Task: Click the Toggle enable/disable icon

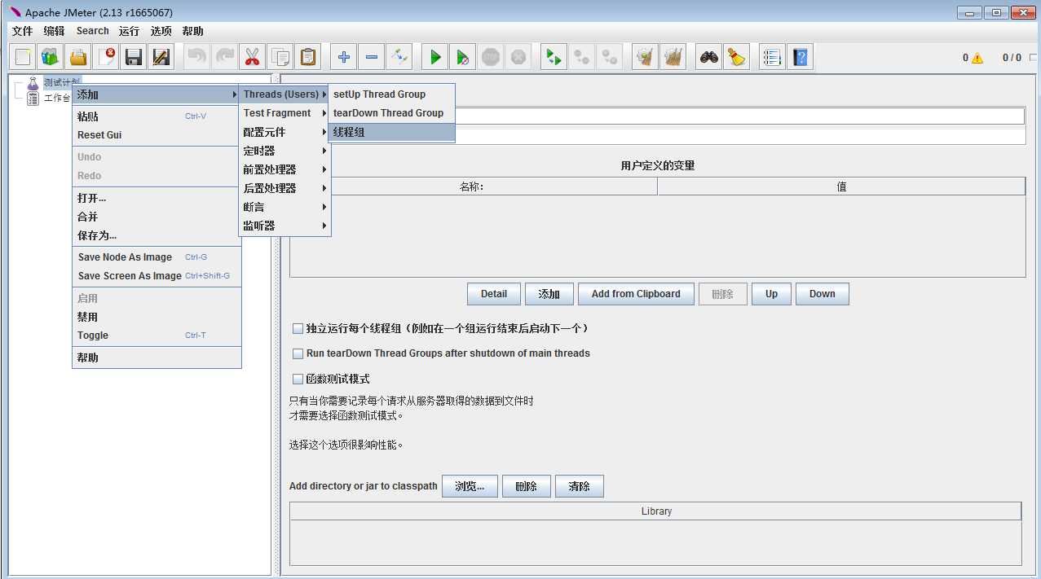Action: pyautogui.click(x=399, y=57)
